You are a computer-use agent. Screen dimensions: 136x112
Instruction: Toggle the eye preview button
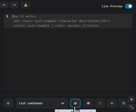coord(112,103)
